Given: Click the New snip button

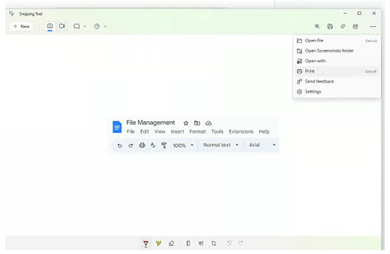Looking at the screenshot, I should click(21, 26).
